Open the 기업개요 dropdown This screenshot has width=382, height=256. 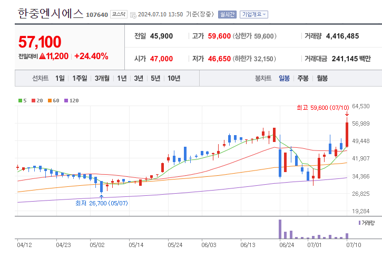coord(253,14)
